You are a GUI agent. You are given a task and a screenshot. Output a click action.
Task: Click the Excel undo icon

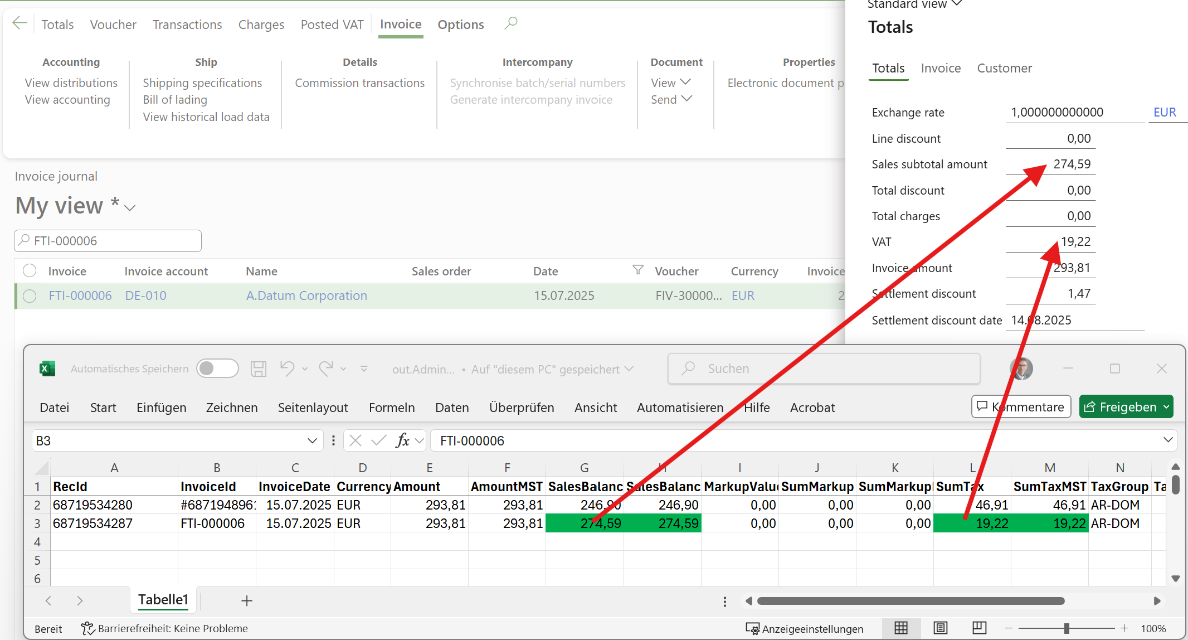coord(288,369)
